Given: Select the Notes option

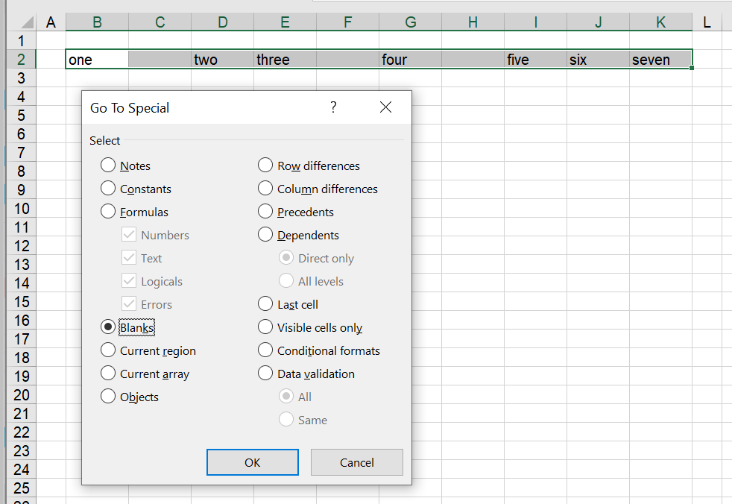Looking at the screenshot, I should [x=108, y=166].
